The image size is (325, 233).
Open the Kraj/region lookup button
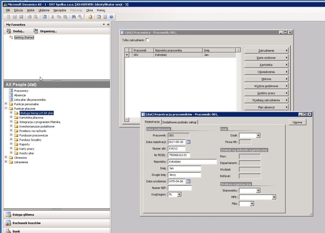pos(179,194)
